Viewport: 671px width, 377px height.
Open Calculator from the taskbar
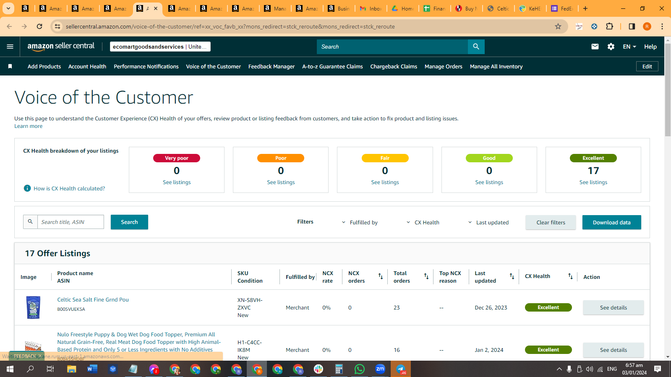pyautogui.click(x=339, y=369)
